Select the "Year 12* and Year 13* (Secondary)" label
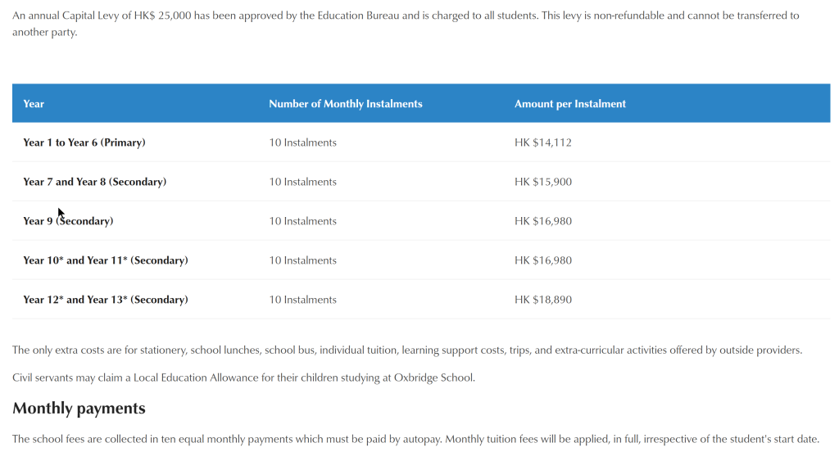Screen dimensions: 839x461 (105, 300)
